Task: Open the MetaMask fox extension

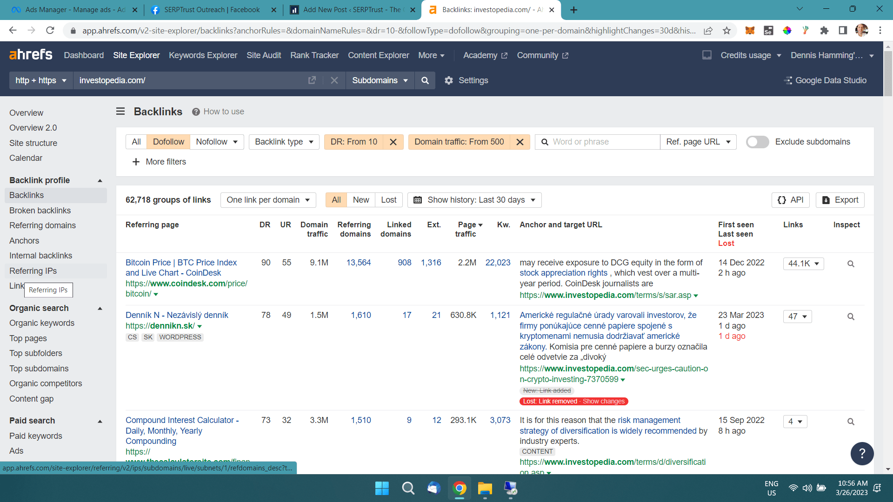Action: [750, 31]
